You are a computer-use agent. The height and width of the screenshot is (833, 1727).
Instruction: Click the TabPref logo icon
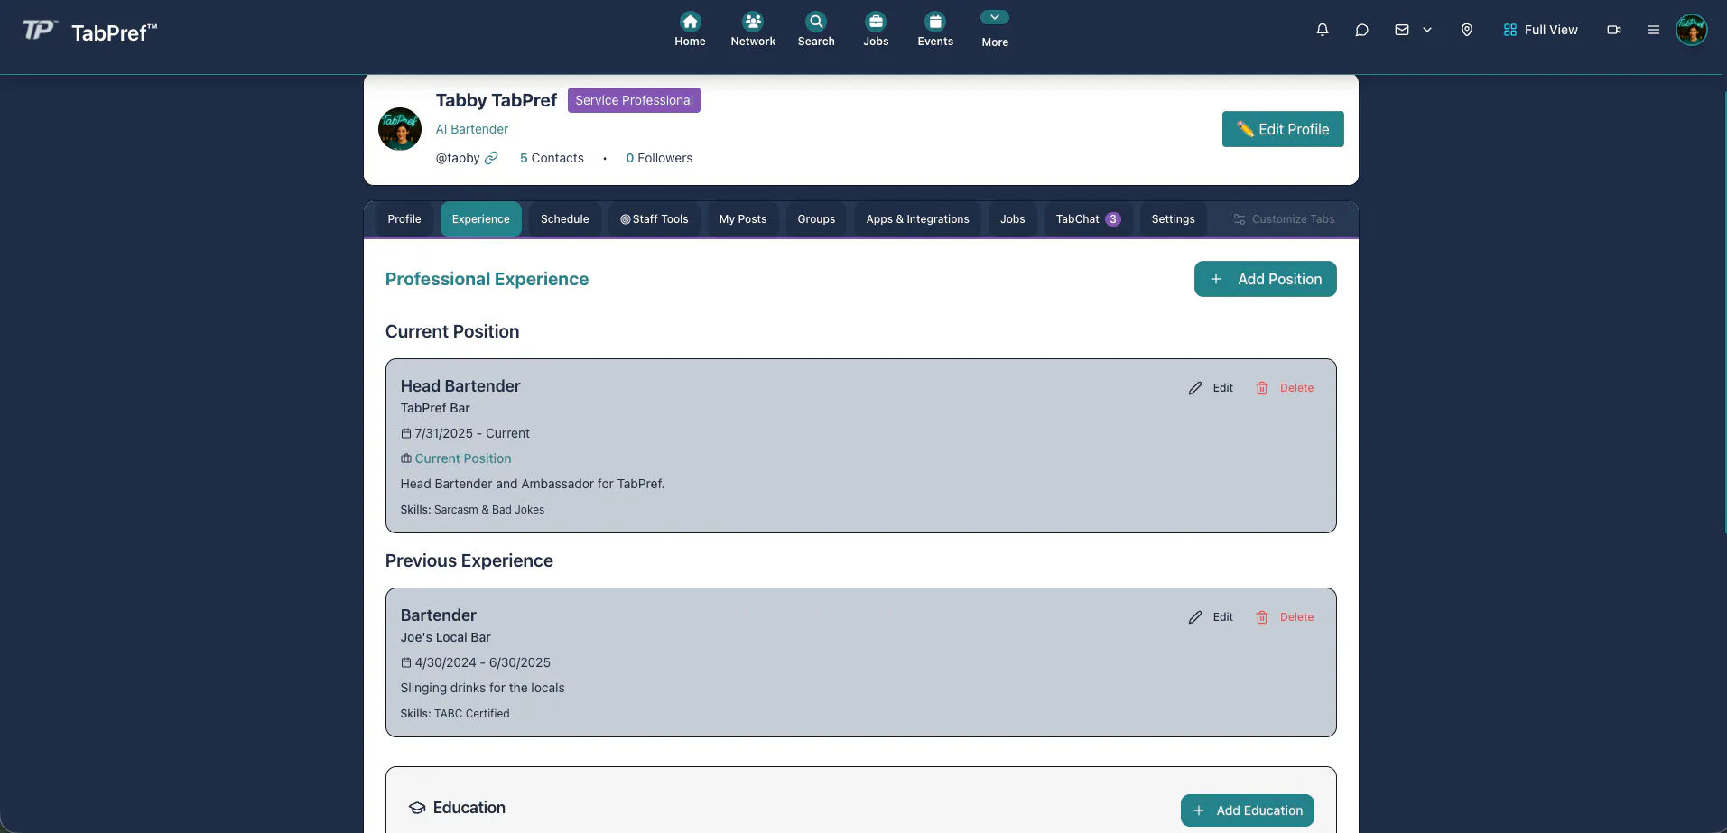point(39,31)
